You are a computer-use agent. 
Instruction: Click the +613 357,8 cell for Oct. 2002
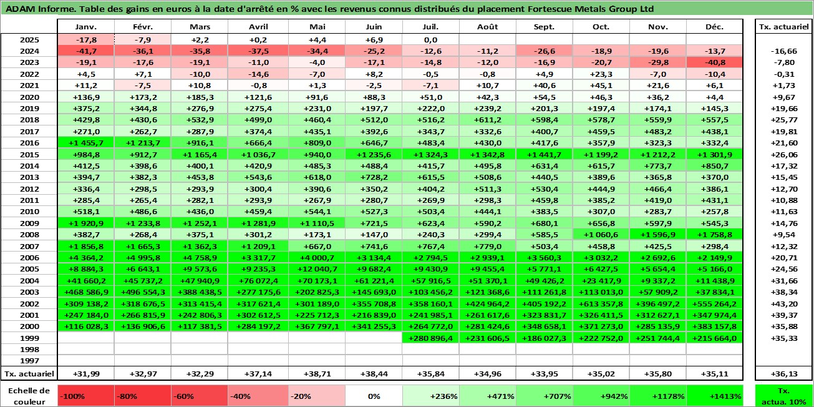point(601,303)
